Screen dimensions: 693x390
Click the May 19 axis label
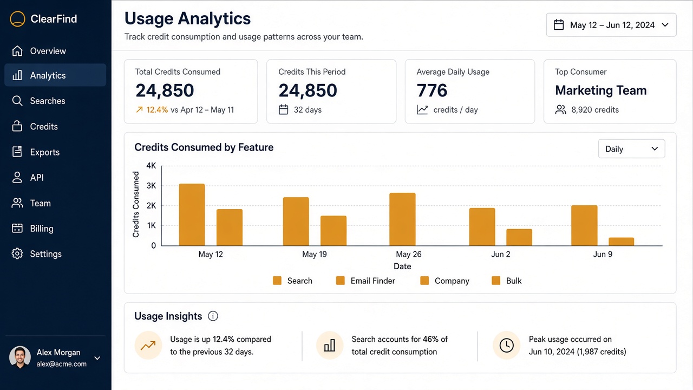tap(315, 254)
